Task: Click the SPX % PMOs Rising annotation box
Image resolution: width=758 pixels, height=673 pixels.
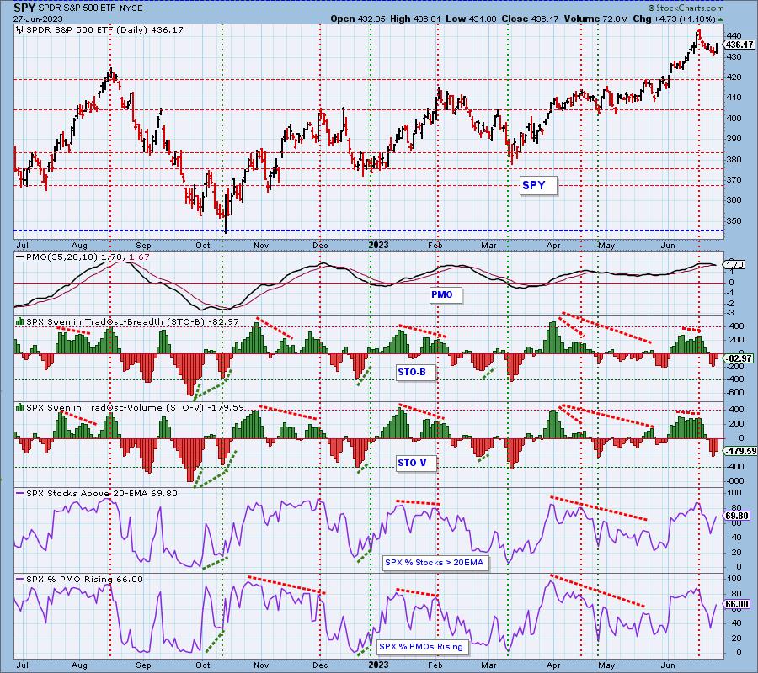Action: pos(422,646)
